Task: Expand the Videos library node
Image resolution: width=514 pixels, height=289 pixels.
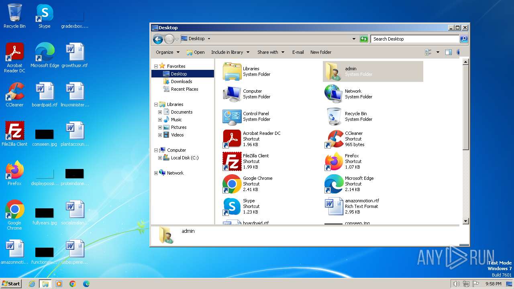Action: [160, 135]
